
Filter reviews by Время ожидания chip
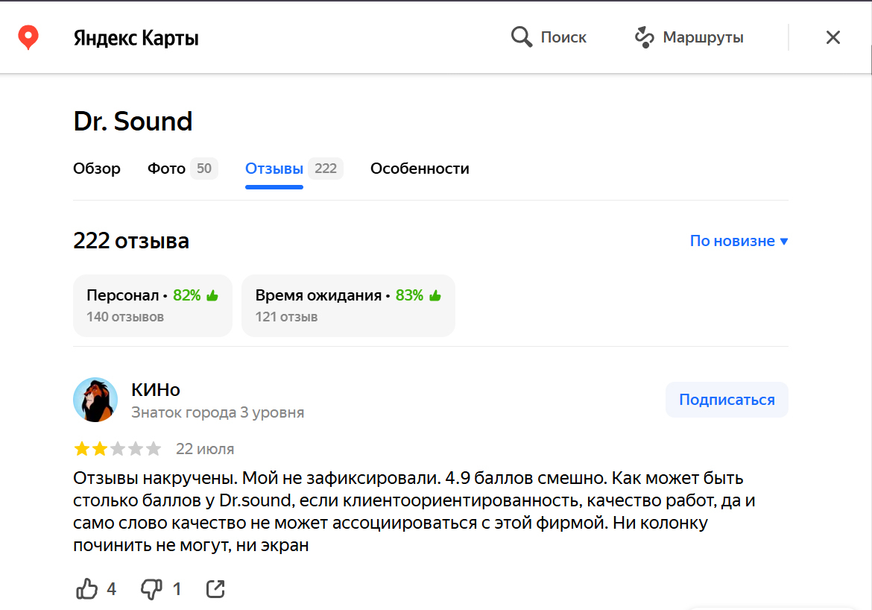tap(348, 305)
